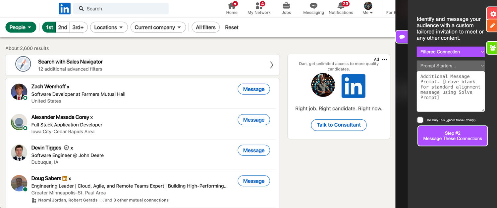Viewport: 497px width, 208px height.
Task: Expand the Locations filter dropdown
Action: click(x=109, y=27)
